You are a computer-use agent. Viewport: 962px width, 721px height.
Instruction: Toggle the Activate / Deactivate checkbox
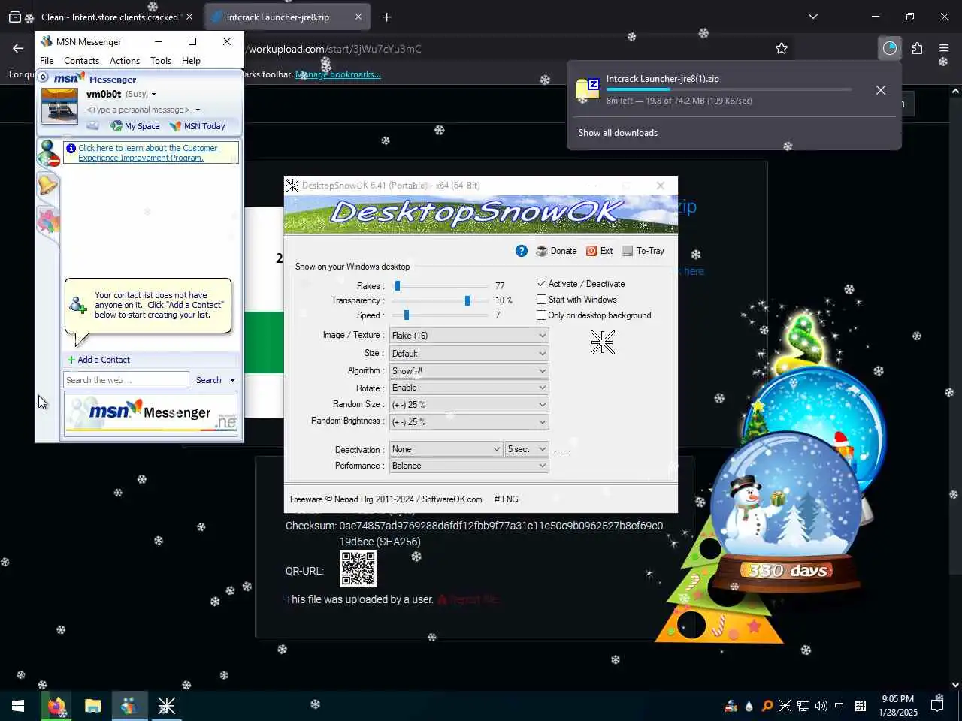pos(541,284)
